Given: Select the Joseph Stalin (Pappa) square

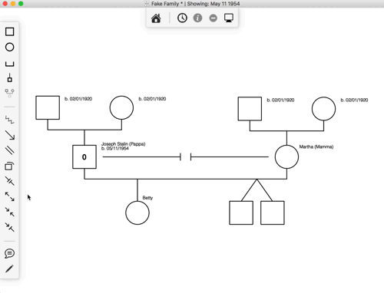Looking at the screenshot, I should (x=84, y=157).
